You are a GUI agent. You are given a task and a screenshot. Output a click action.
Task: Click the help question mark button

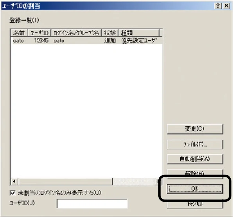218,6
